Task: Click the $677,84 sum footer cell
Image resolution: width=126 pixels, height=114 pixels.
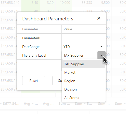Action: (x=10, y=104)
